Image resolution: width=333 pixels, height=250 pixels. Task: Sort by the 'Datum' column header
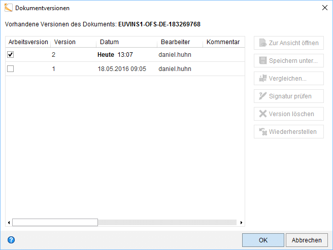(109, 42)
